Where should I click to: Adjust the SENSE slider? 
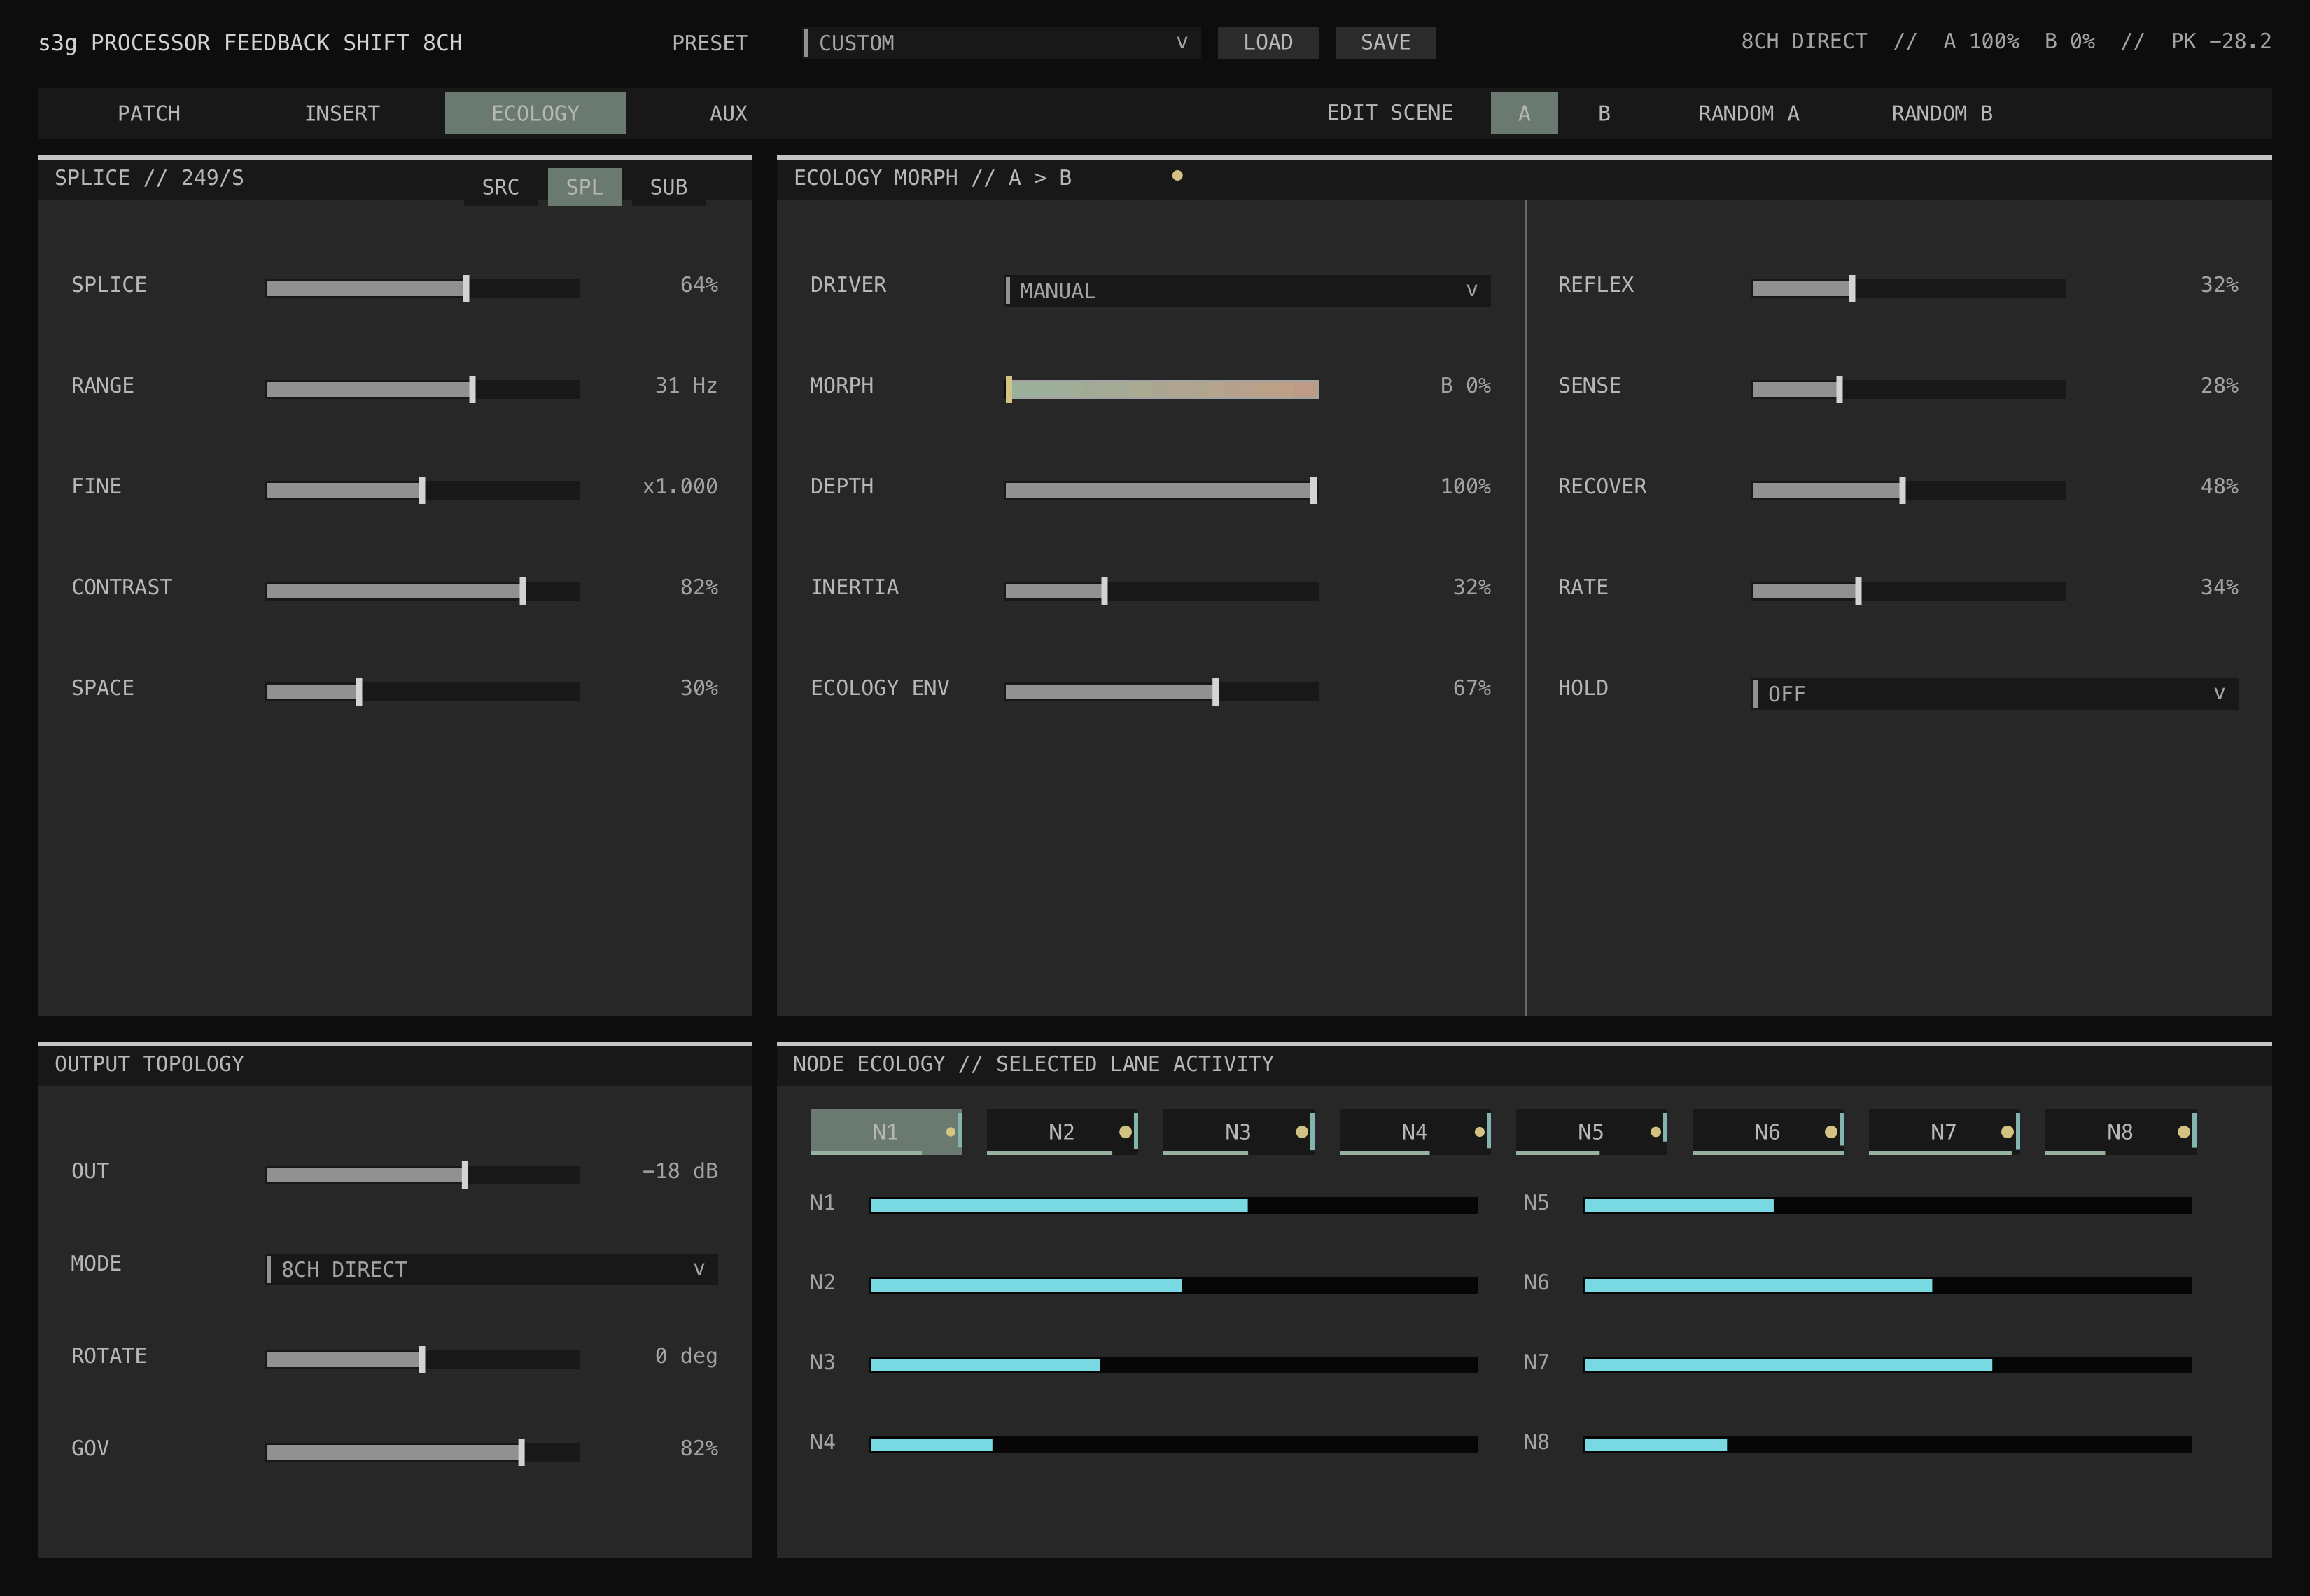point(1909,390)
